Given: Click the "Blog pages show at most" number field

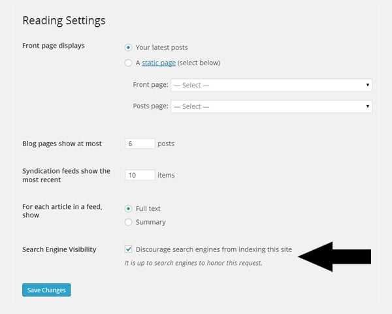Looking at the screenshot, I should (x=140, y=144).
